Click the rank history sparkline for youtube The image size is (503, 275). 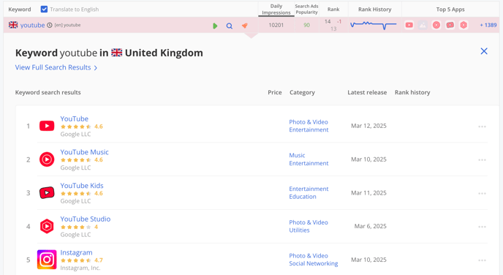374,25
